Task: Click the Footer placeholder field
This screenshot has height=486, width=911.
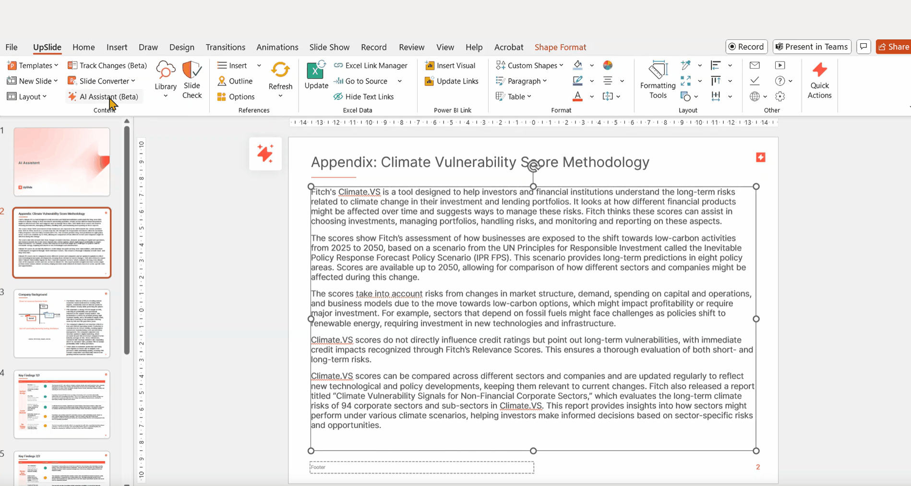Action: (x=422, y=467)
